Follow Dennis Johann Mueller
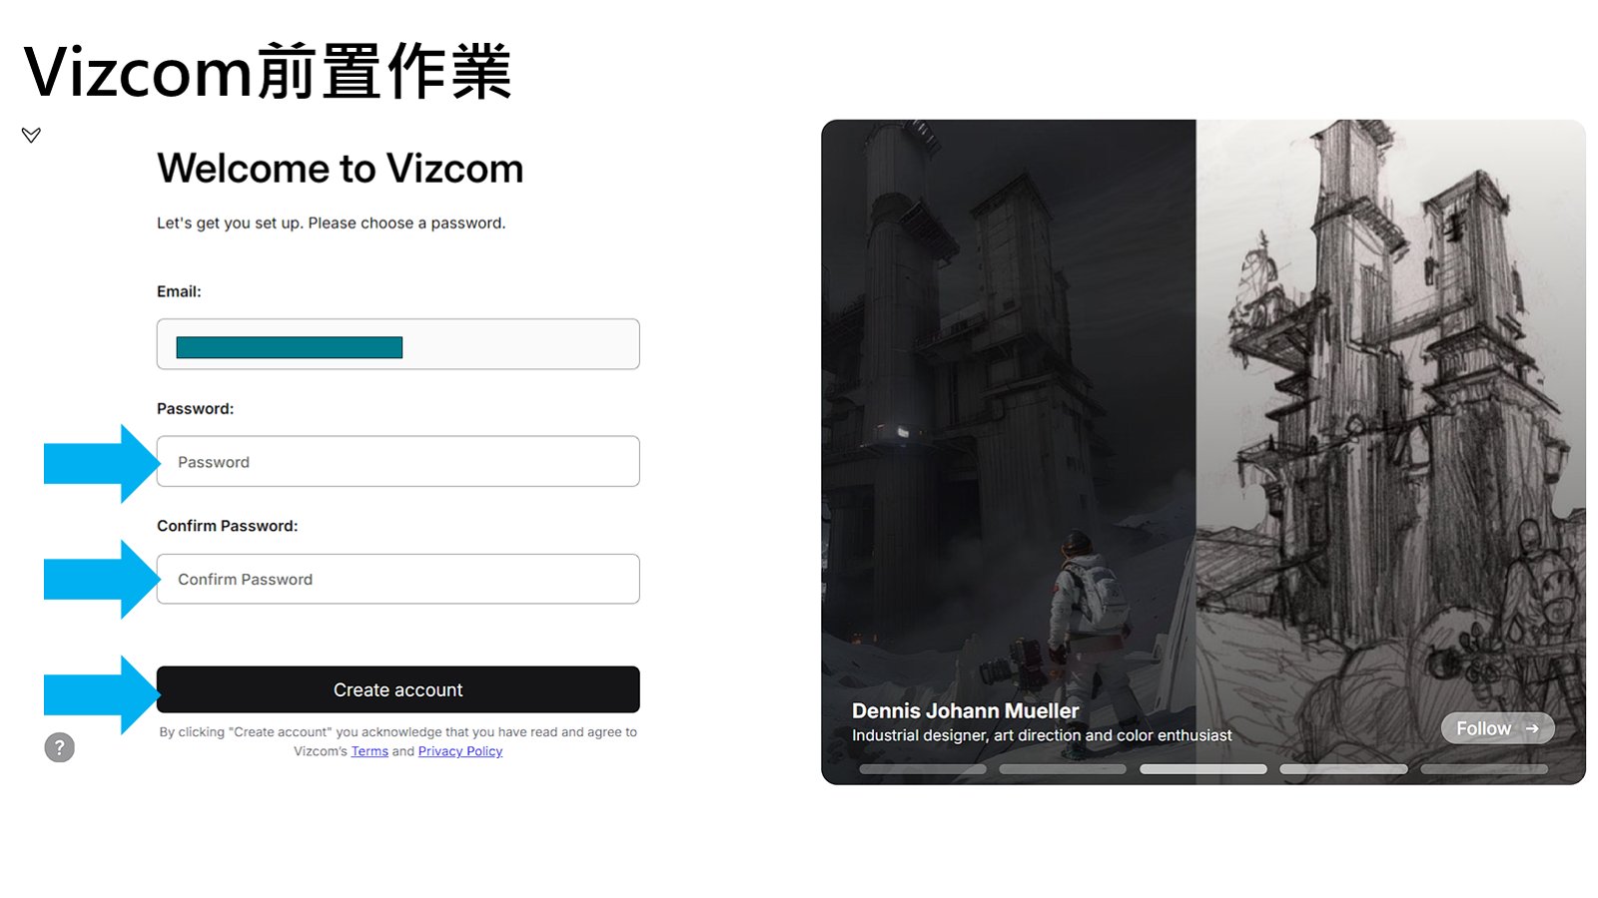This screenshot has width=1598, height=898. 1497,728
